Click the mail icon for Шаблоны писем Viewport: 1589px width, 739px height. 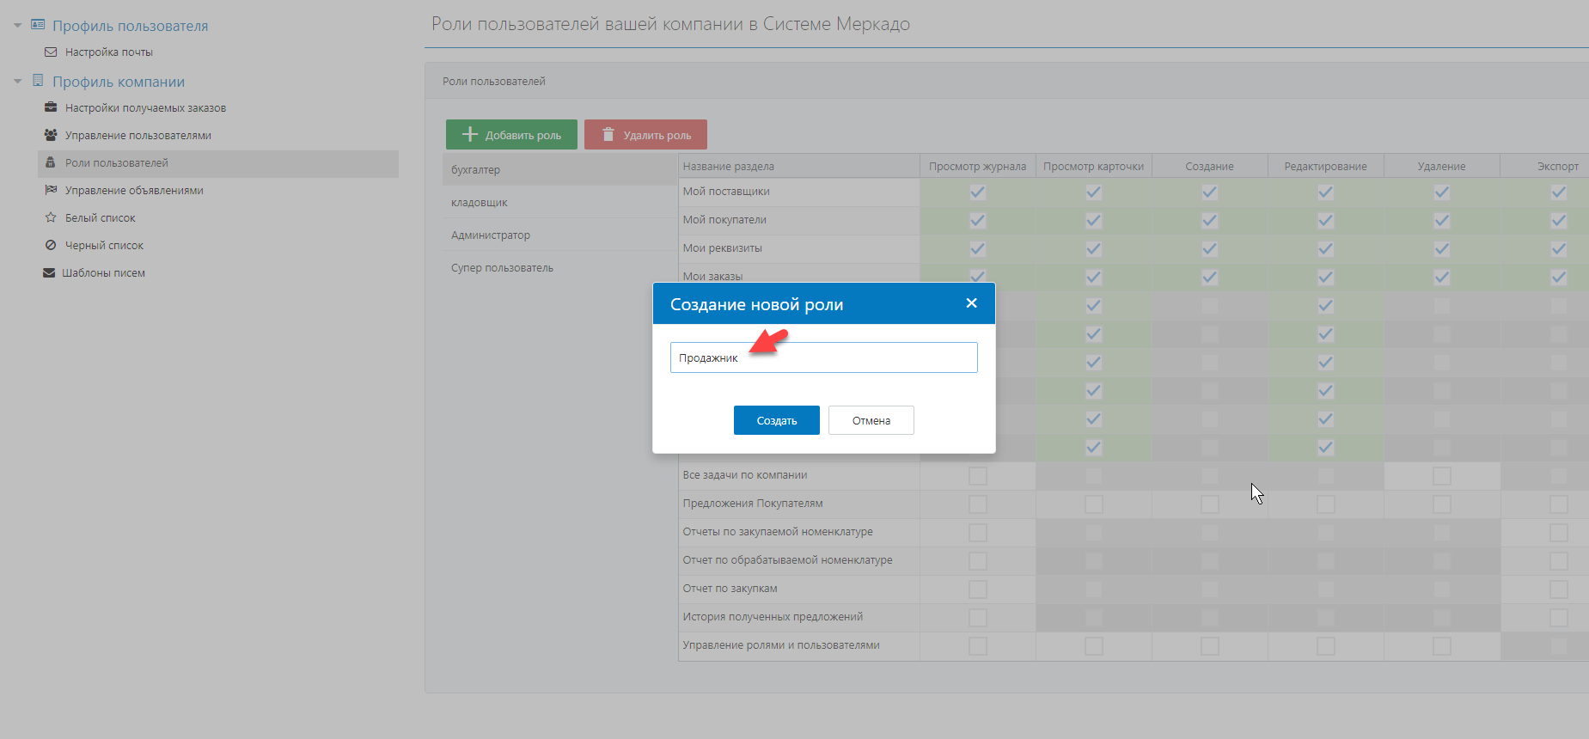tap(49, 272)
